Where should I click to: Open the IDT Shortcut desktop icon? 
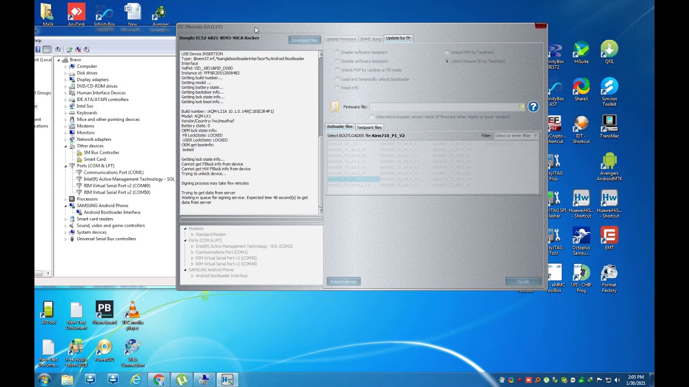(581, 129)
